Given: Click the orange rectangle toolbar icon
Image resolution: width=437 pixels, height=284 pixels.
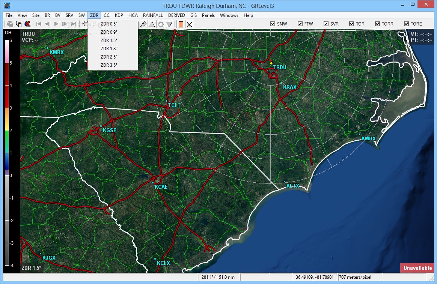Looking at the screenshot, I should pyautogui.click(x=181, y=24).
